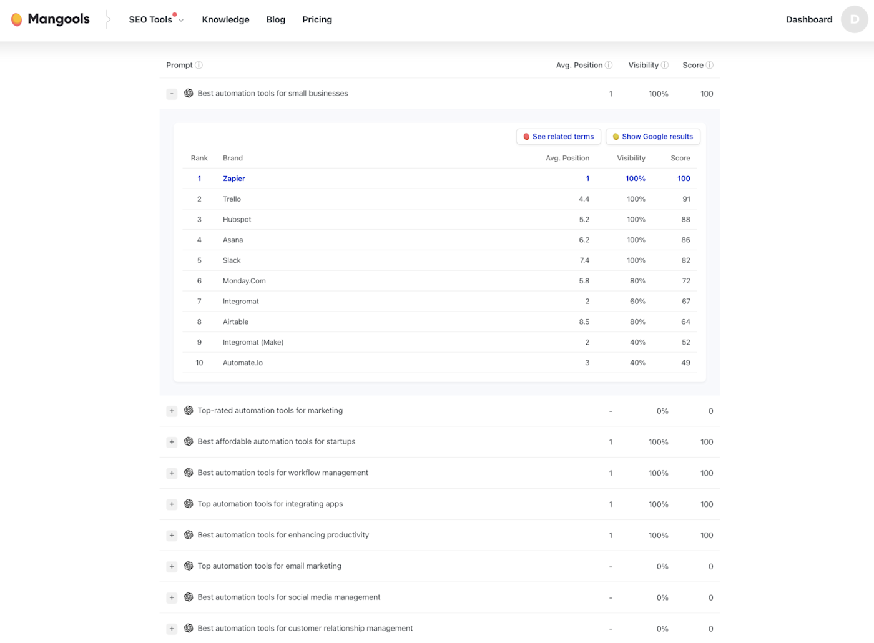Click ChatGPT icon beside integrating apps prompt
The image size is (874, 643).
189,504
